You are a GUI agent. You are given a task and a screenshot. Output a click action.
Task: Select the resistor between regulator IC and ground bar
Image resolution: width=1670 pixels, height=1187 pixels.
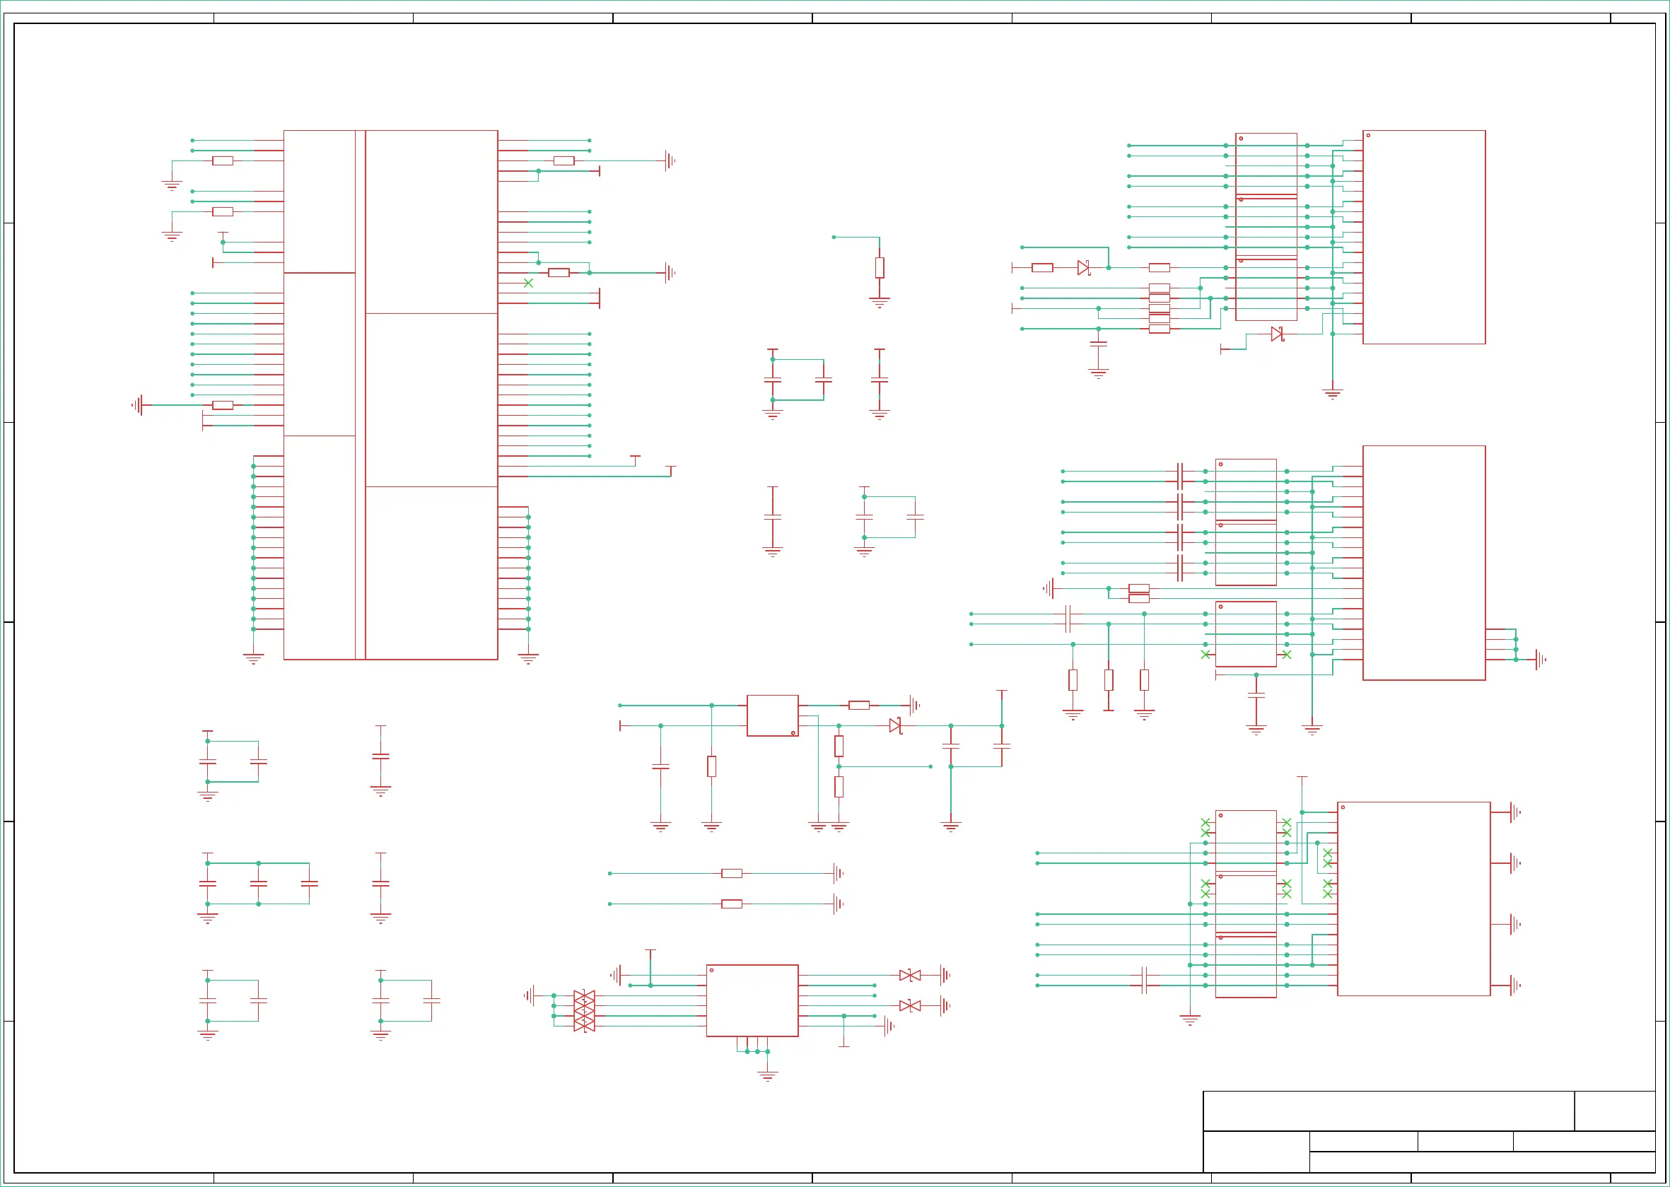point(859,706)
